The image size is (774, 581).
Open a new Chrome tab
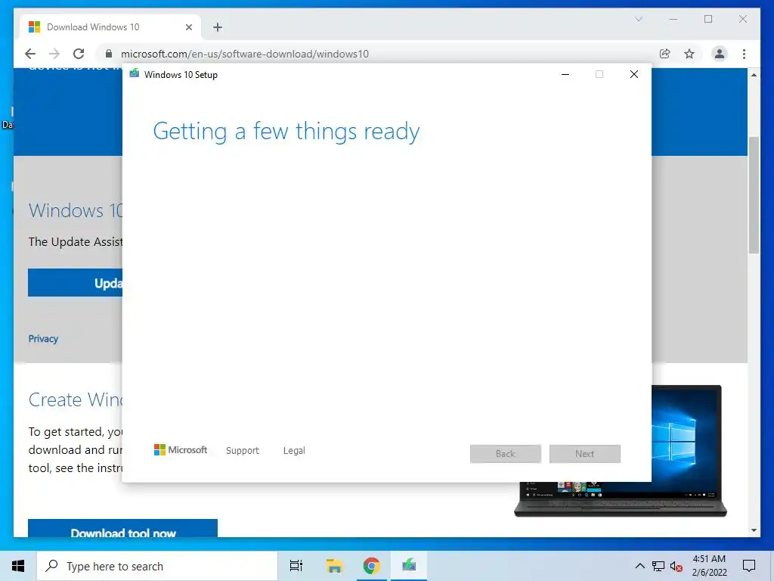(x=218, y=27)
